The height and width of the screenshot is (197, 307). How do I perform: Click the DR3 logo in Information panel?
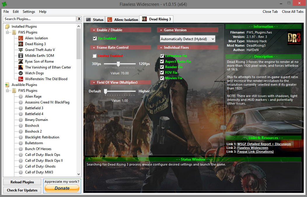tap(294, 38)
